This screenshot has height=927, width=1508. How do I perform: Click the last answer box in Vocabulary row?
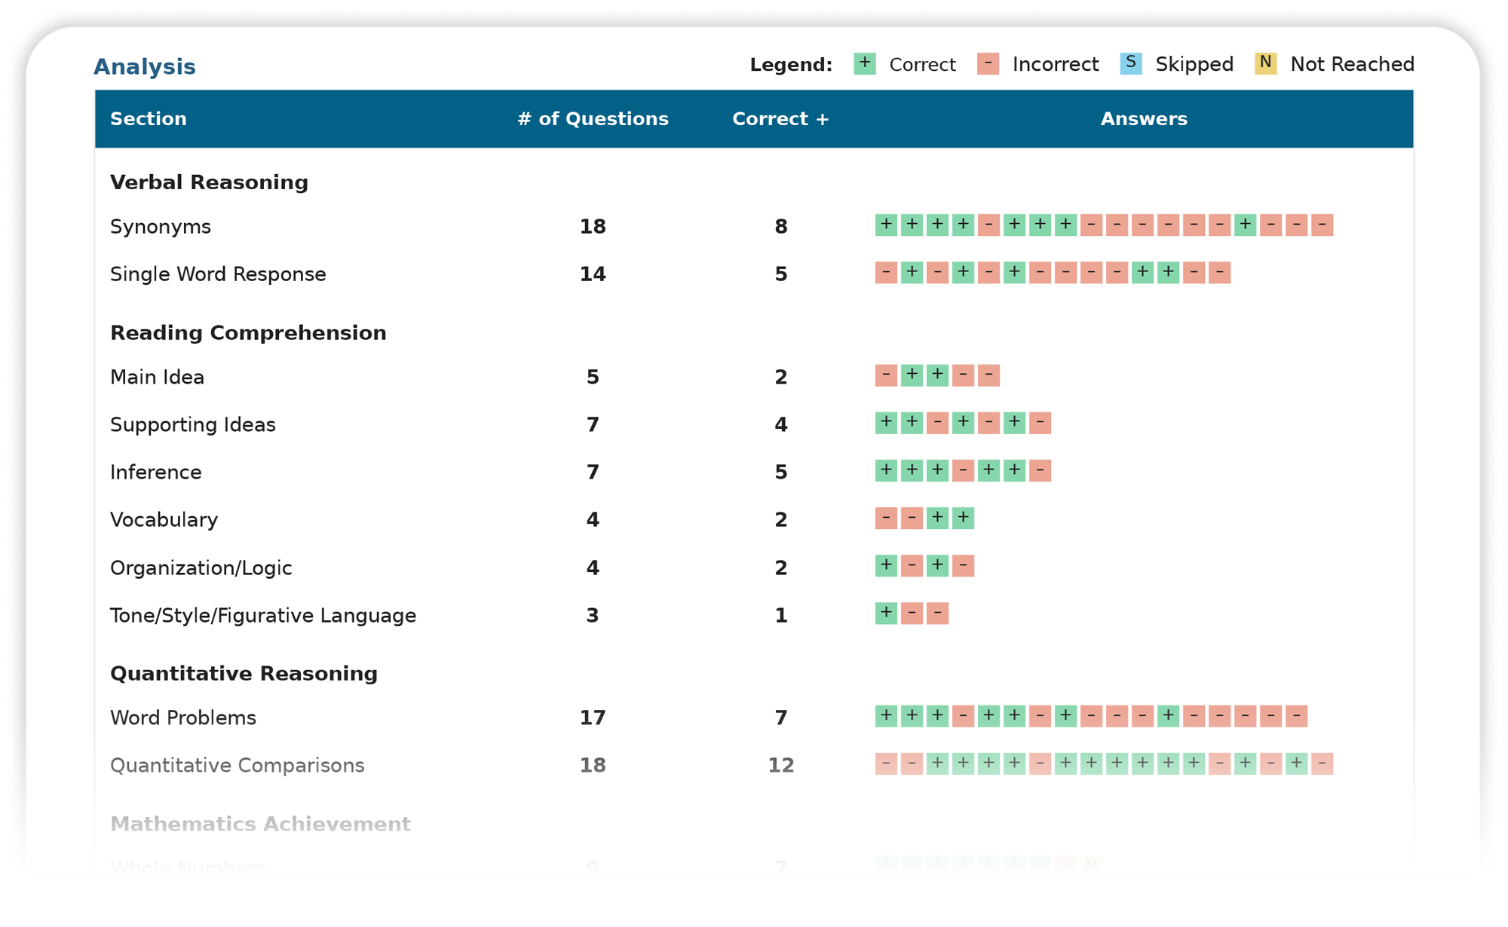coord(963,518)
